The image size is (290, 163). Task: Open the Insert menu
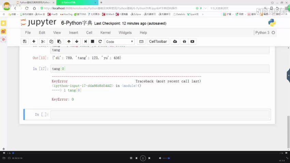73,33
